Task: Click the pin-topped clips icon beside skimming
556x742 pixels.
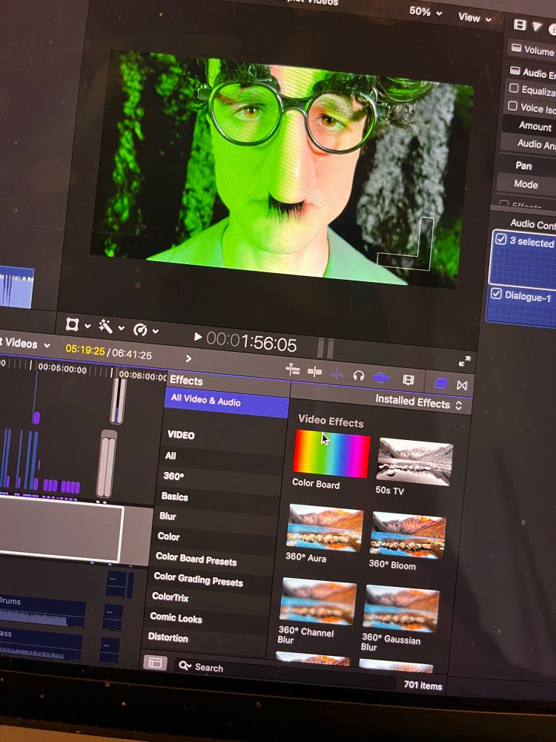Action: (293, 370)
